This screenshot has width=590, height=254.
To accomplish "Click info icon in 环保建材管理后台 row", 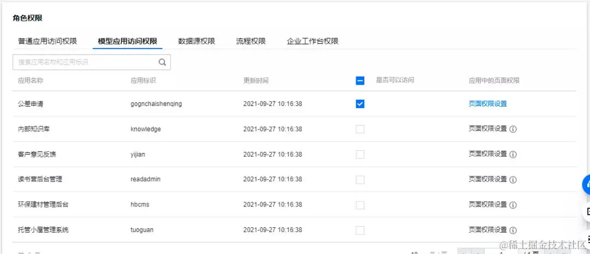I will click(513, 205).
